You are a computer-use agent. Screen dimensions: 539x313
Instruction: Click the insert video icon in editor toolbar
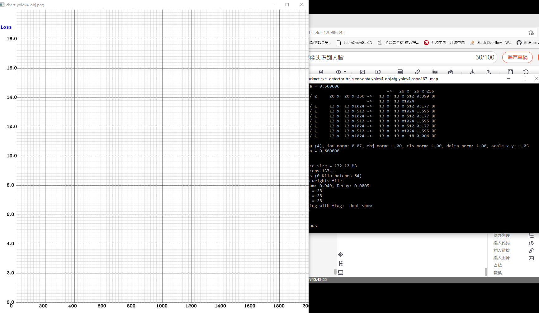[x=378, y=72]
